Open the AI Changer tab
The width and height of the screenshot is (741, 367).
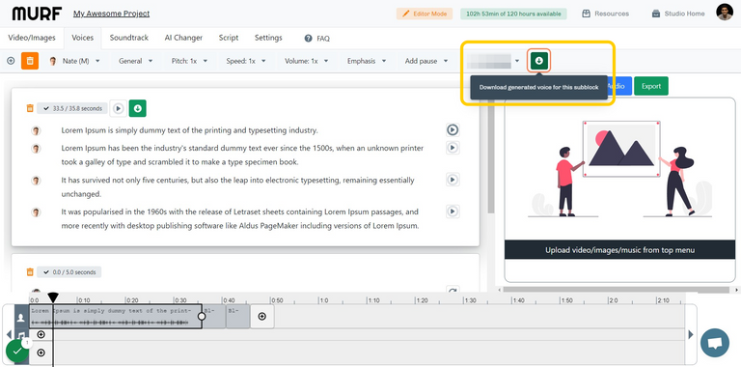pyautogui.click(x=183, y=38)
